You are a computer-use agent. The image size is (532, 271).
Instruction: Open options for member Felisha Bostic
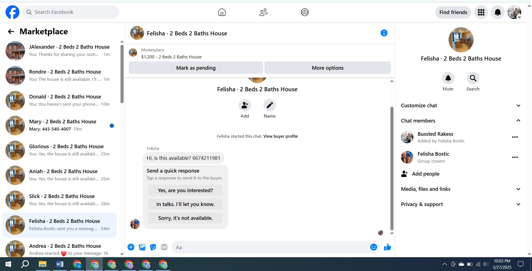515,157
